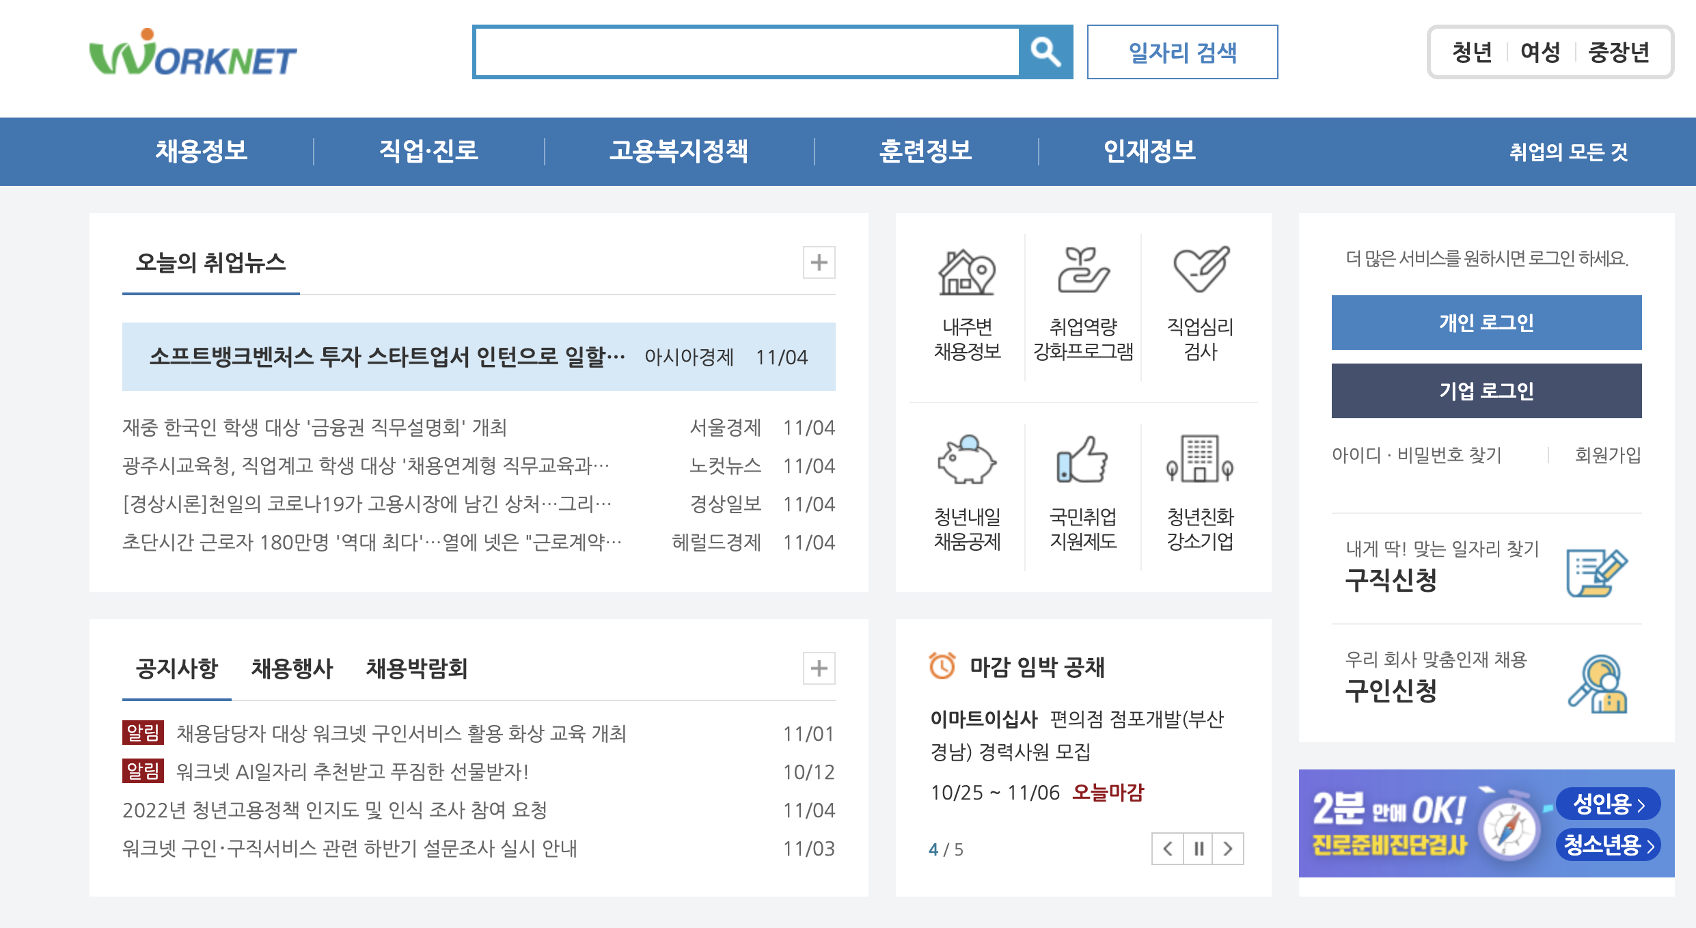This screenshot has height=928, width=1696.
Task: Click the magnifying glass search icon
Action: (x=1045, y=51)
